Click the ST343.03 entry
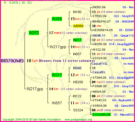The width and height of the screenshot is (135, 122). (x=99, y=100)
